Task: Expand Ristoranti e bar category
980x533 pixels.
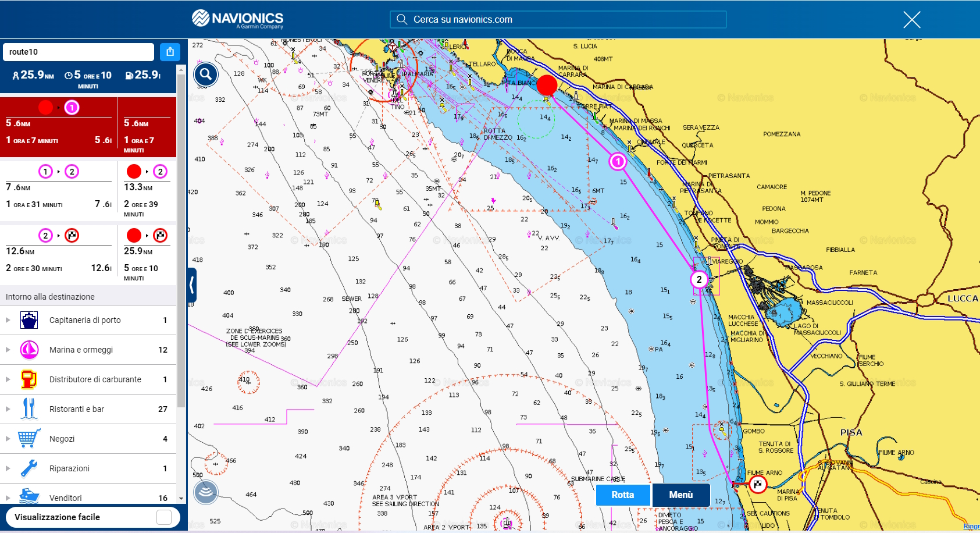Action: pyautogui.click(x=8, y=409)
